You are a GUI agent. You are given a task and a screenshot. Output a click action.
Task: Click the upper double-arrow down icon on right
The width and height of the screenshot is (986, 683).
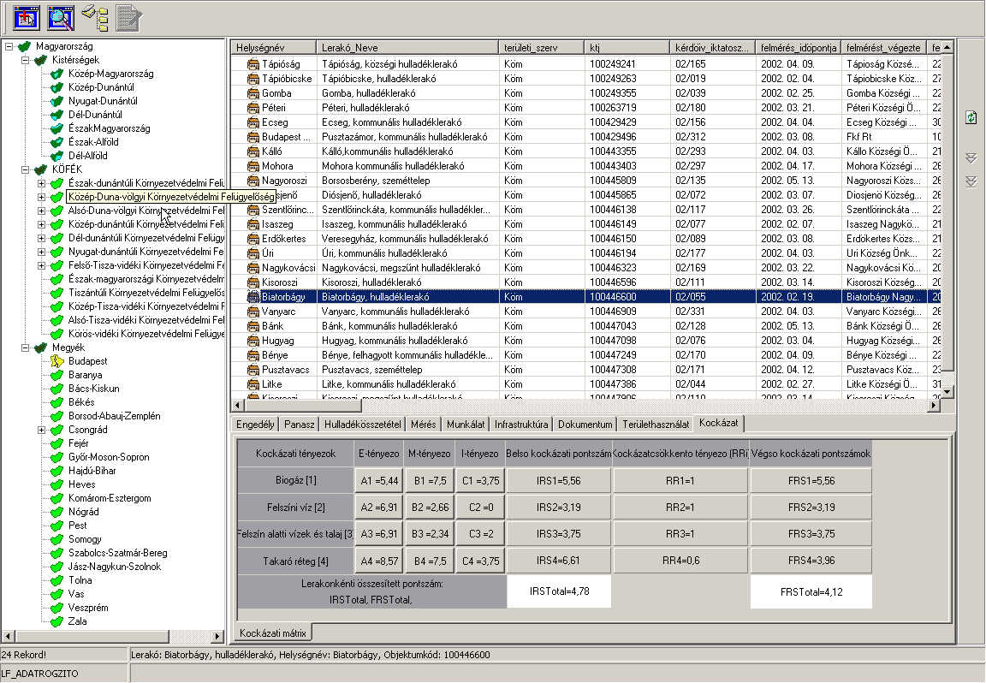click(971, 157)
